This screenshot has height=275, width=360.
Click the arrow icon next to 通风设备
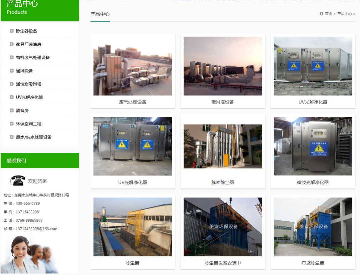point(12,71)
